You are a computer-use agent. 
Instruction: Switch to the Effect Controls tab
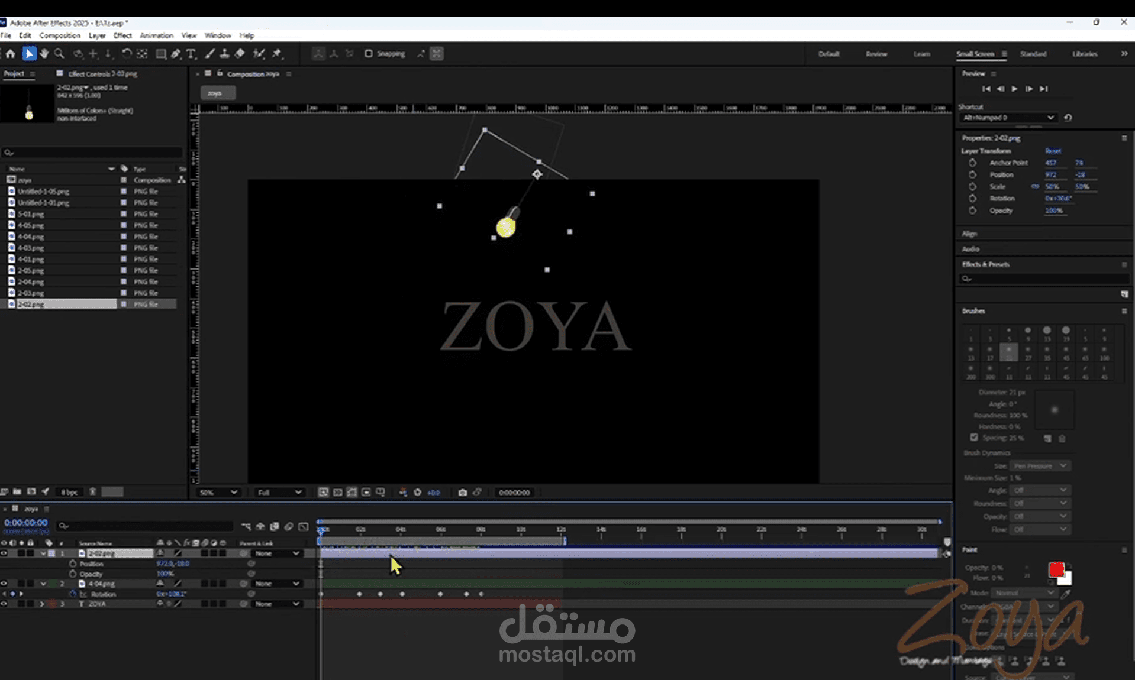pos(102,74)
